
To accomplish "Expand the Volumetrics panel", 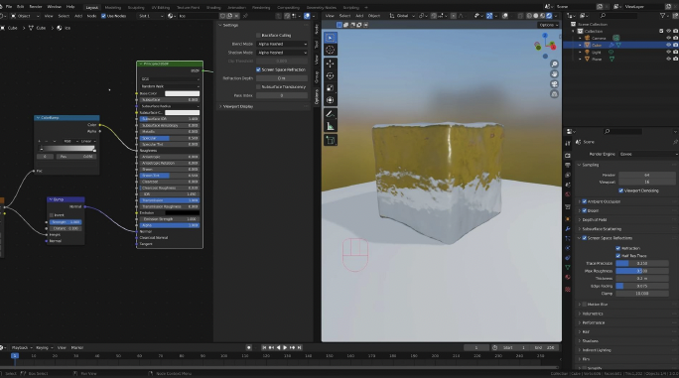I will pos(593,314).
